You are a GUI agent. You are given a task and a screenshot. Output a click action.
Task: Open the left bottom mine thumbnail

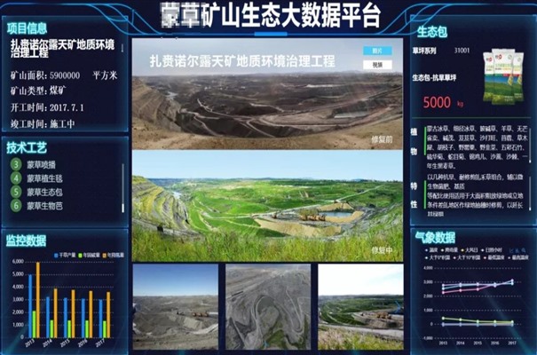(176, 306)
